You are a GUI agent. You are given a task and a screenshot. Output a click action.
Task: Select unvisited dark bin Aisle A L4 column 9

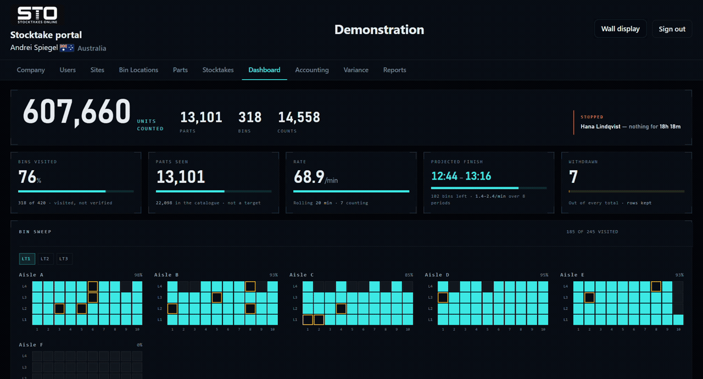(x=126, y=286)
